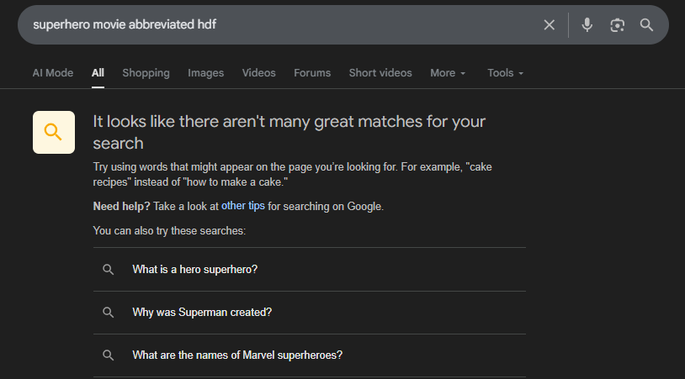Open the Shopping tab
Image resolution: width=685 pixels, height=379 pixels.
click(146, 73)
